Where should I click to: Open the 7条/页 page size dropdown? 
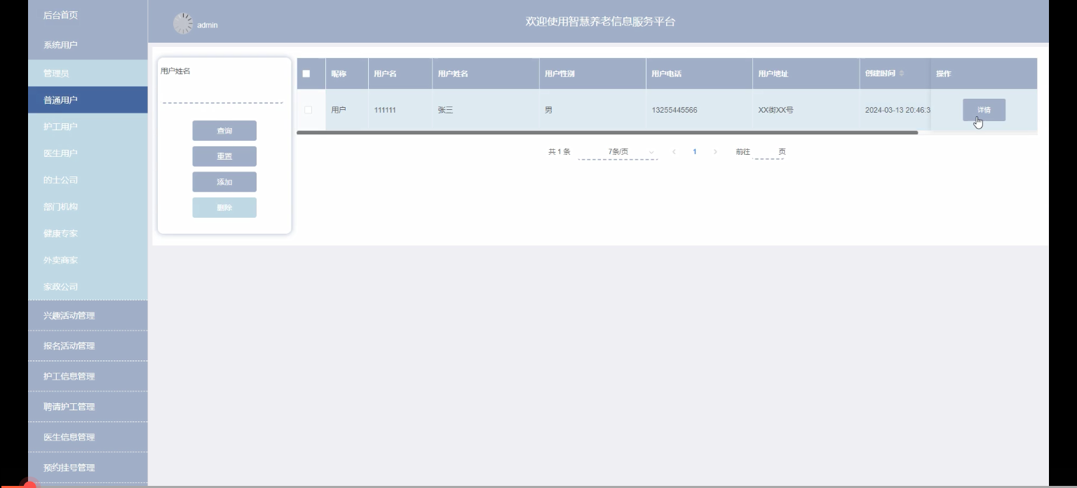(x=618, y=152)
